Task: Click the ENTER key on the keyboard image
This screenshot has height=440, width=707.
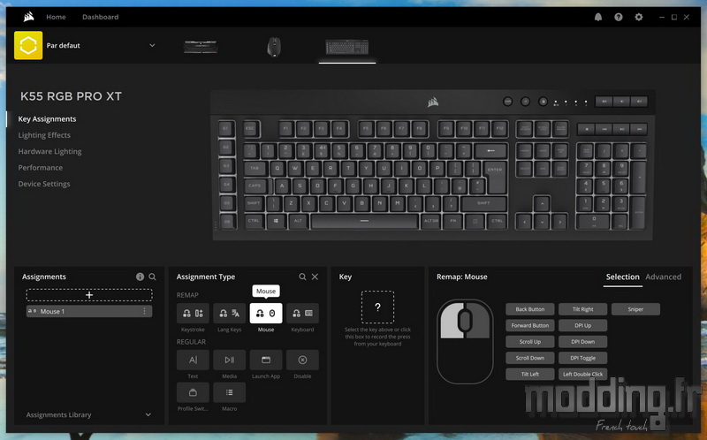Action: point(496,177)
